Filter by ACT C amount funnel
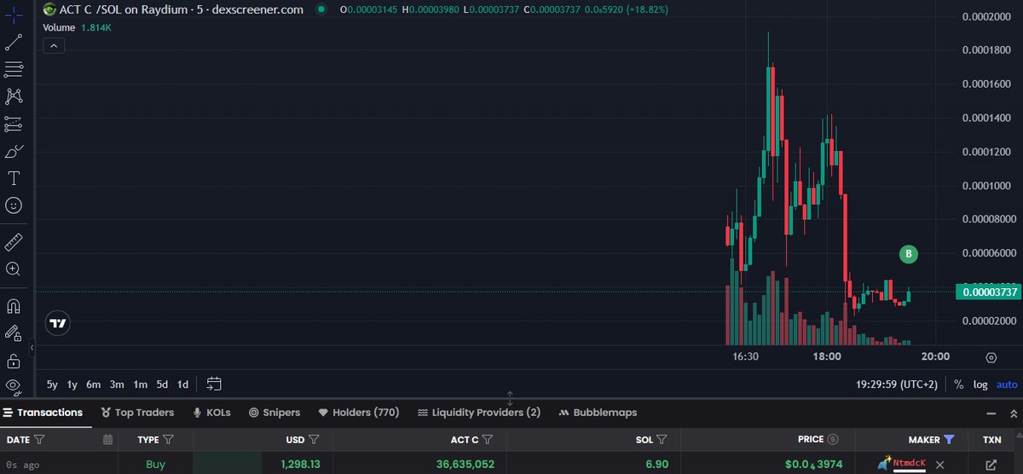 point(488,440)
